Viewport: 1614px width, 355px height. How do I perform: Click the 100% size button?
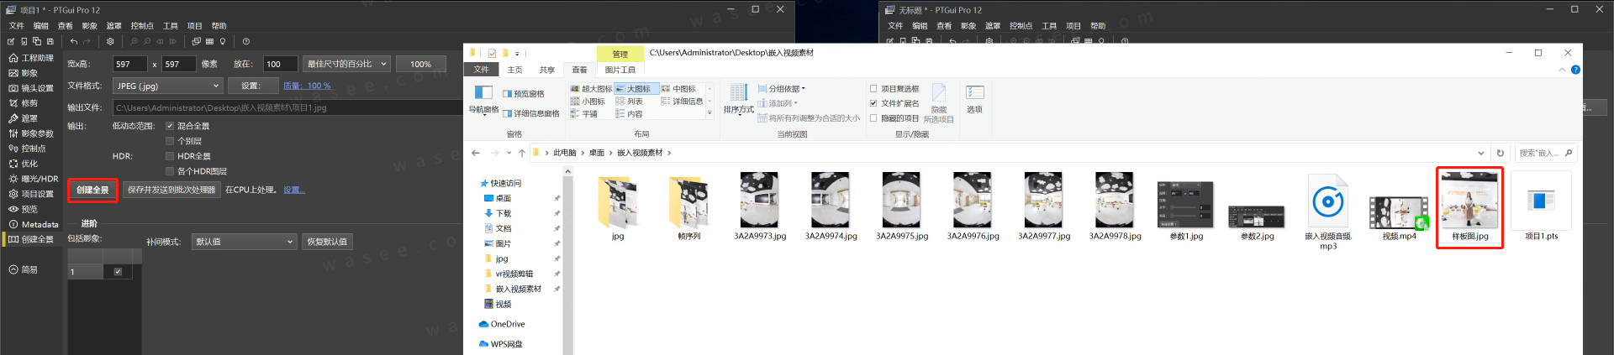(420, 64)
